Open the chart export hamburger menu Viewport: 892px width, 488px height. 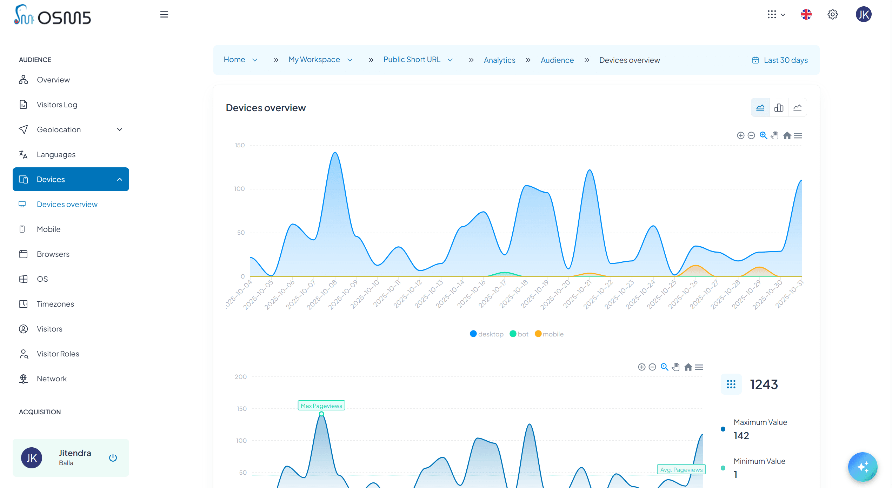point(798,135)
